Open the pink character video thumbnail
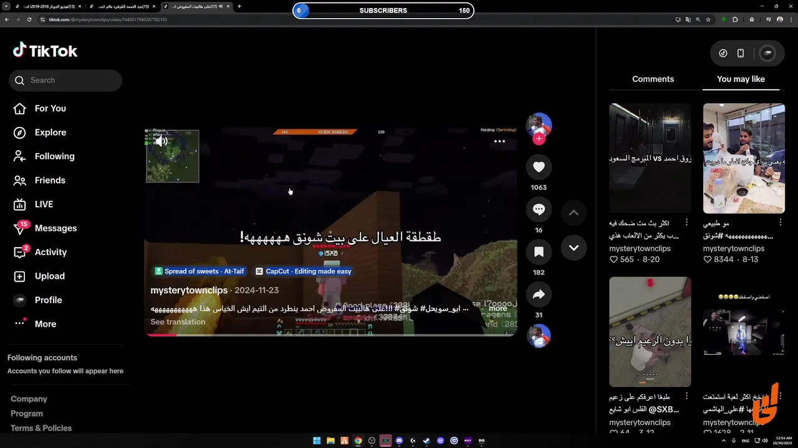The image size is (798, 448). (650, 332)
